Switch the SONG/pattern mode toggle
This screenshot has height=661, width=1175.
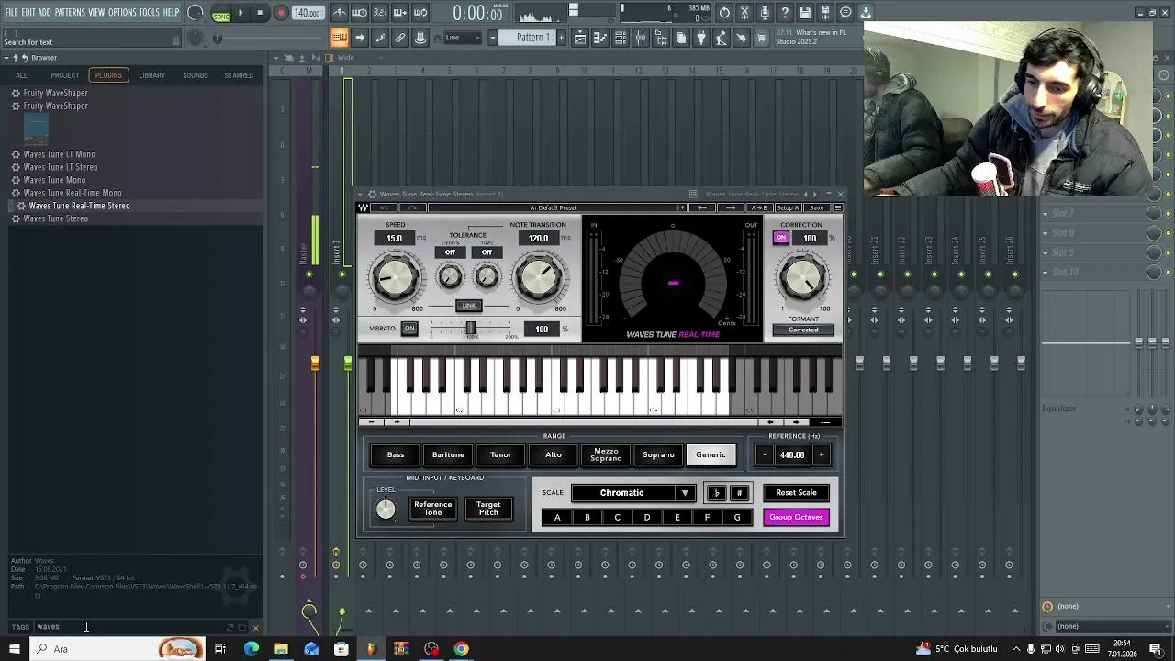tap(220, 14)
